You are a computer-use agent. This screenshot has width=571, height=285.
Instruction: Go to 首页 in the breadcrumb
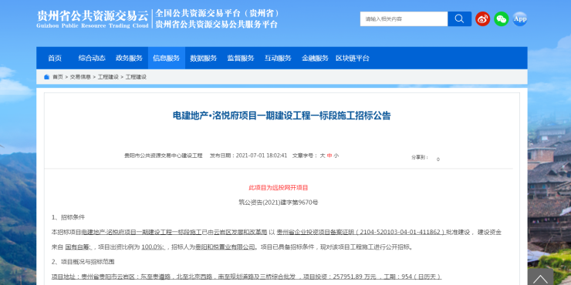(x=58, y=77)
